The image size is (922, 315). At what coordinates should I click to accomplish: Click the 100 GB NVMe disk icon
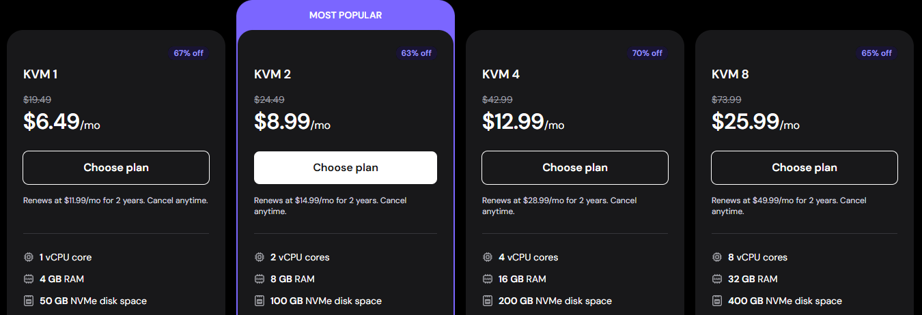tap(260, 301)
